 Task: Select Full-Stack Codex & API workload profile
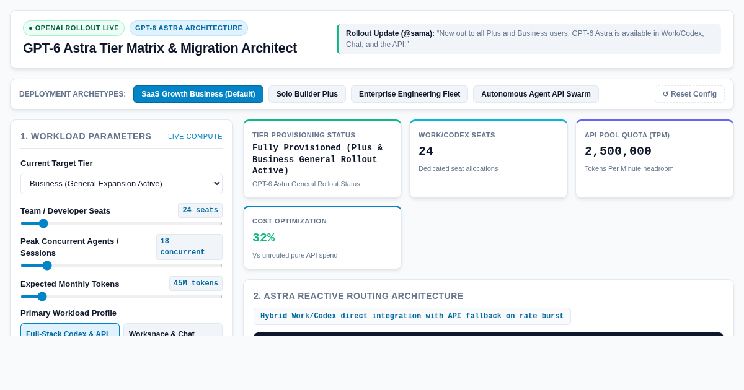click(70, 331)
